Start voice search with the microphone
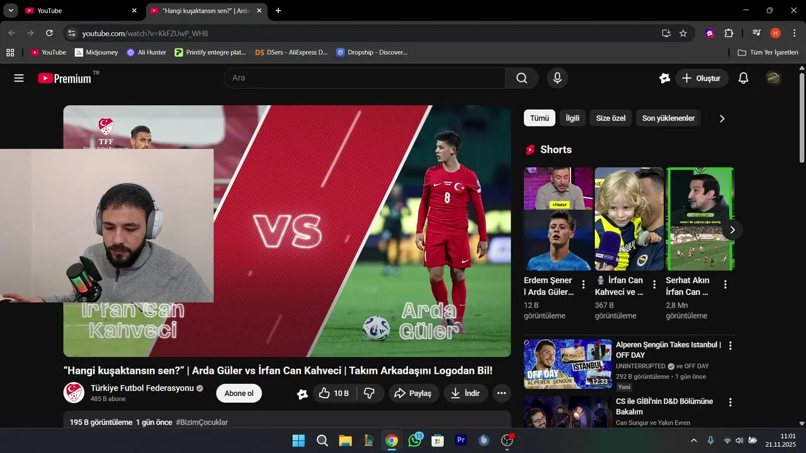 pos(557,78)
